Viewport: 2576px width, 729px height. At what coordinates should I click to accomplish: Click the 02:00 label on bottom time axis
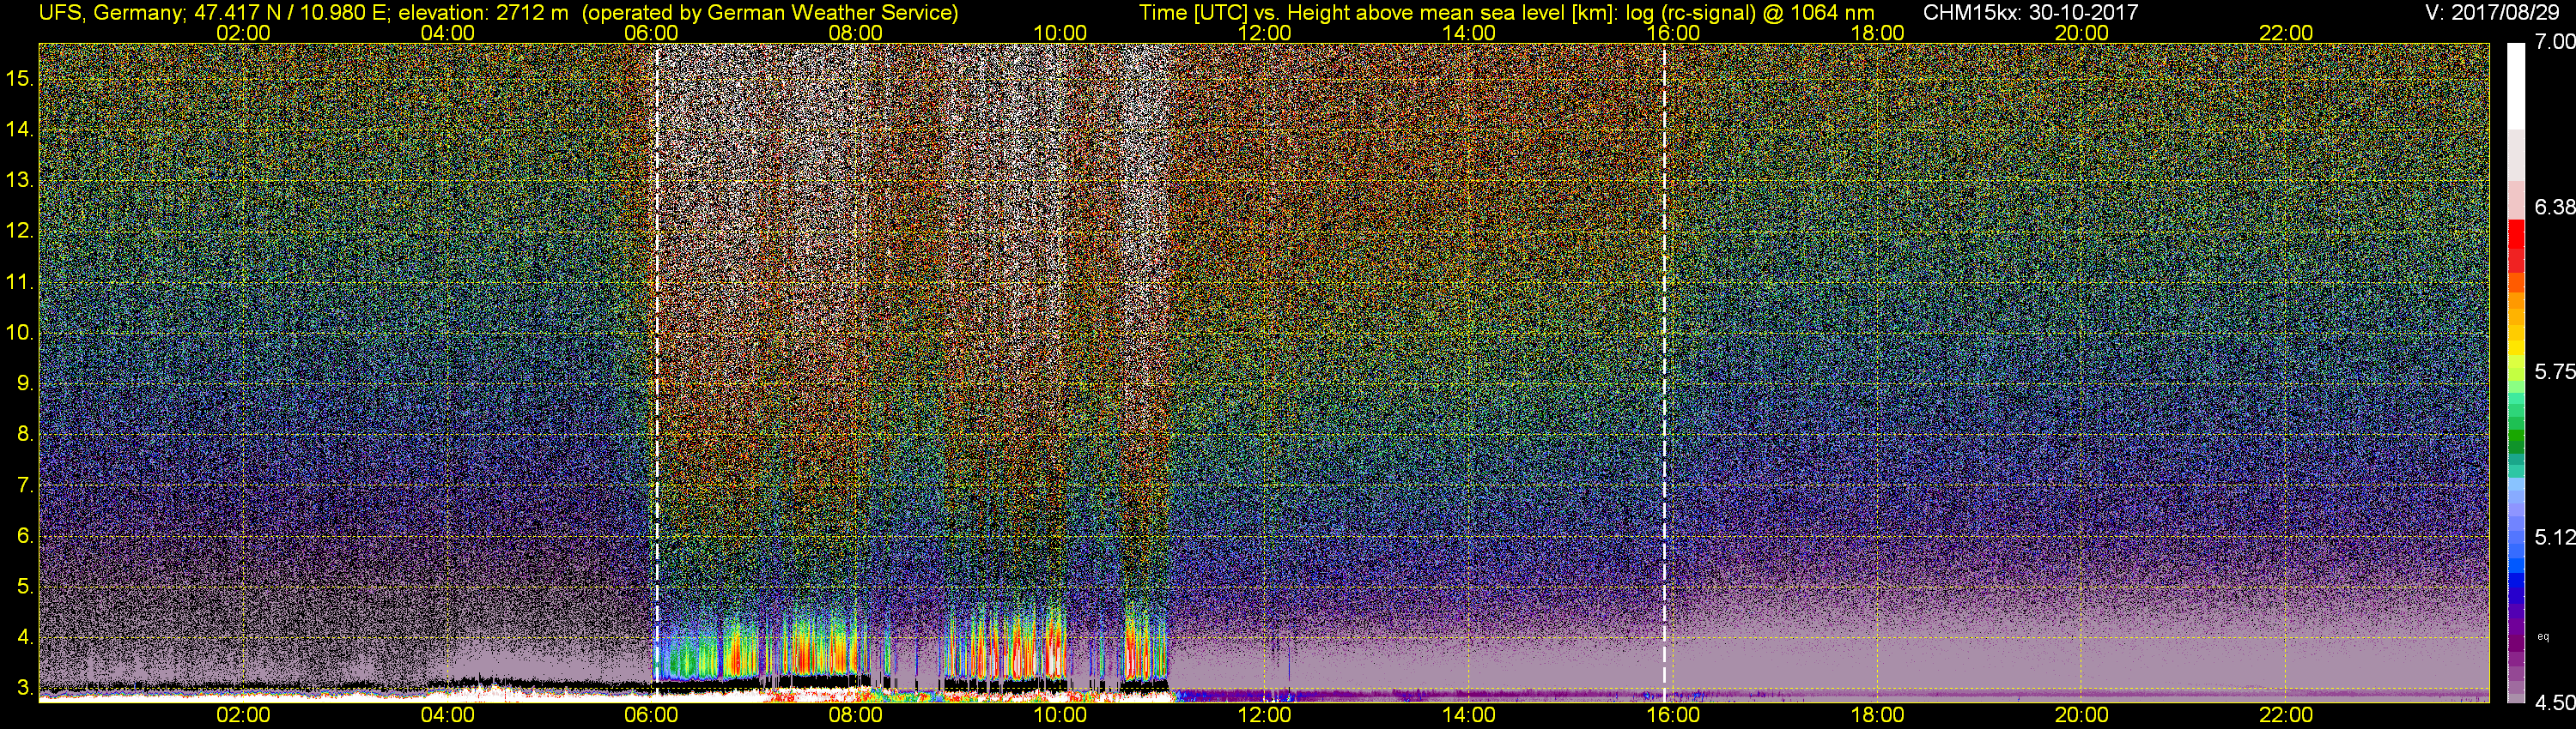[x=243, y=715]
